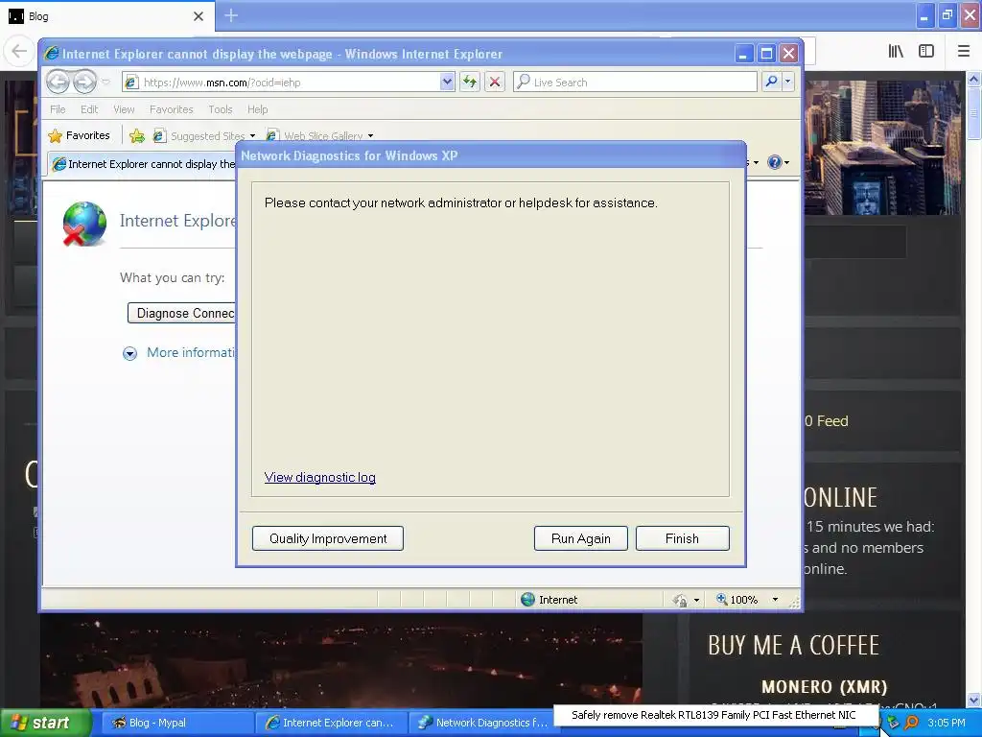Click the IE forward navigation arrow
982x737 pixels.
click(84, 82)
